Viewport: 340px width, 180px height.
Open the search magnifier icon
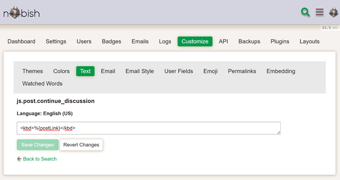coord(305,12)
